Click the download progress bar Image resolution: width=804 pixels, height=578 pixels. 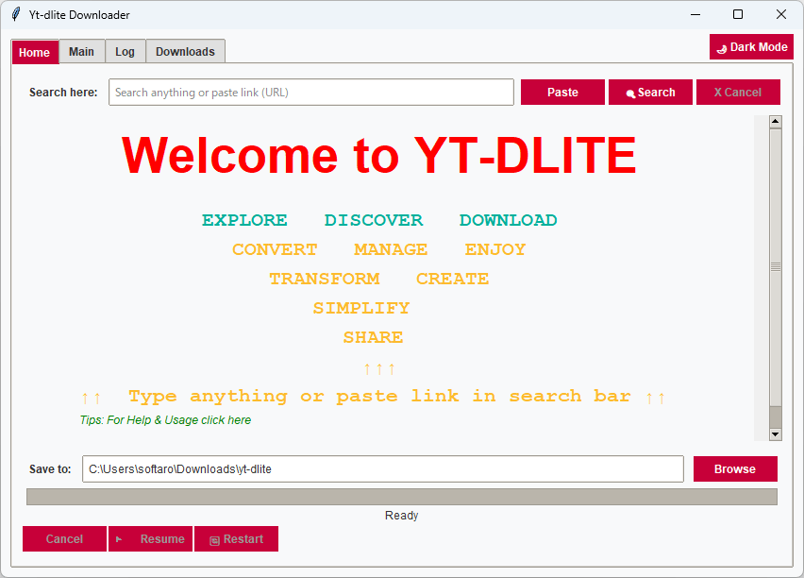[402, 497]
